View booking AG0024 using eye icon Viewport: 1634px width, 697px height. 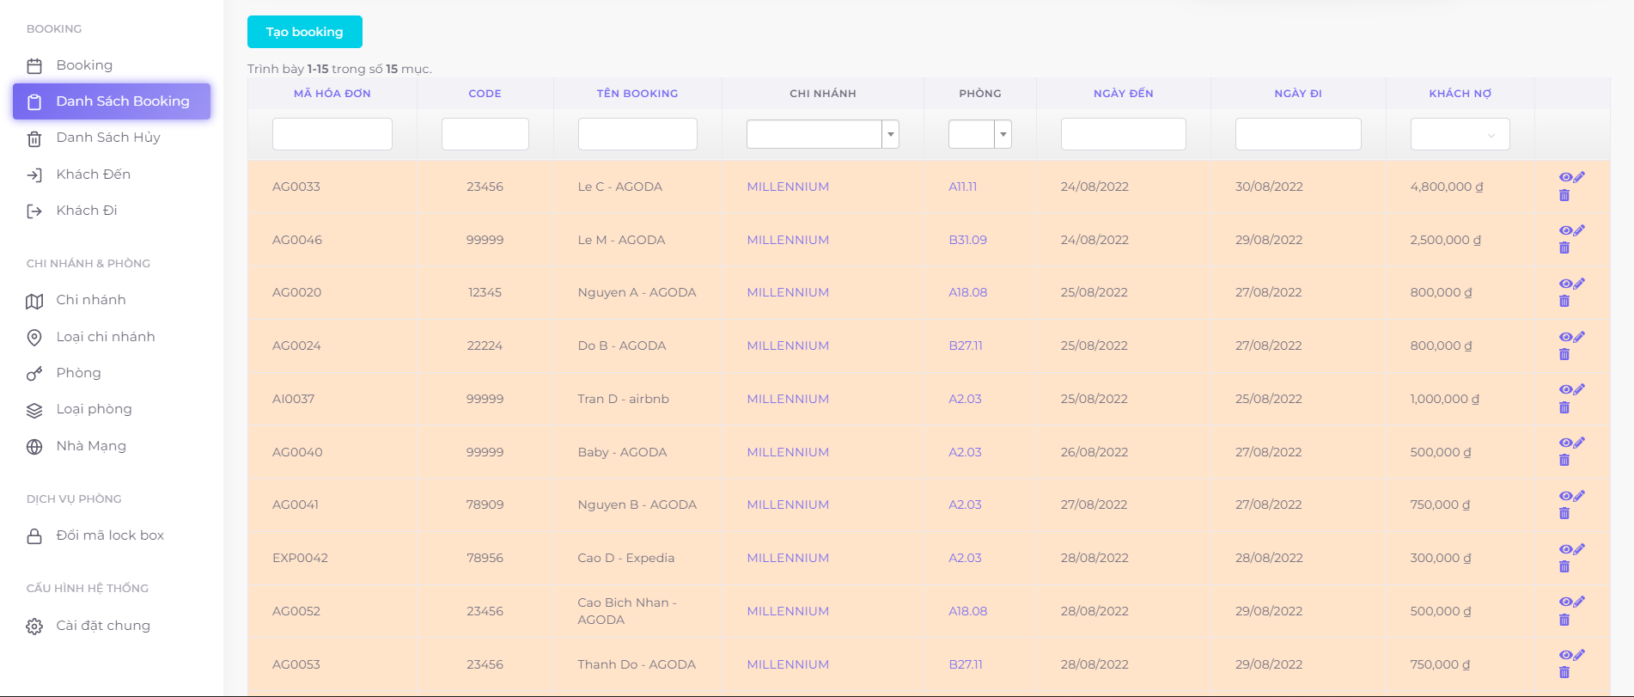click(1565, 337)
